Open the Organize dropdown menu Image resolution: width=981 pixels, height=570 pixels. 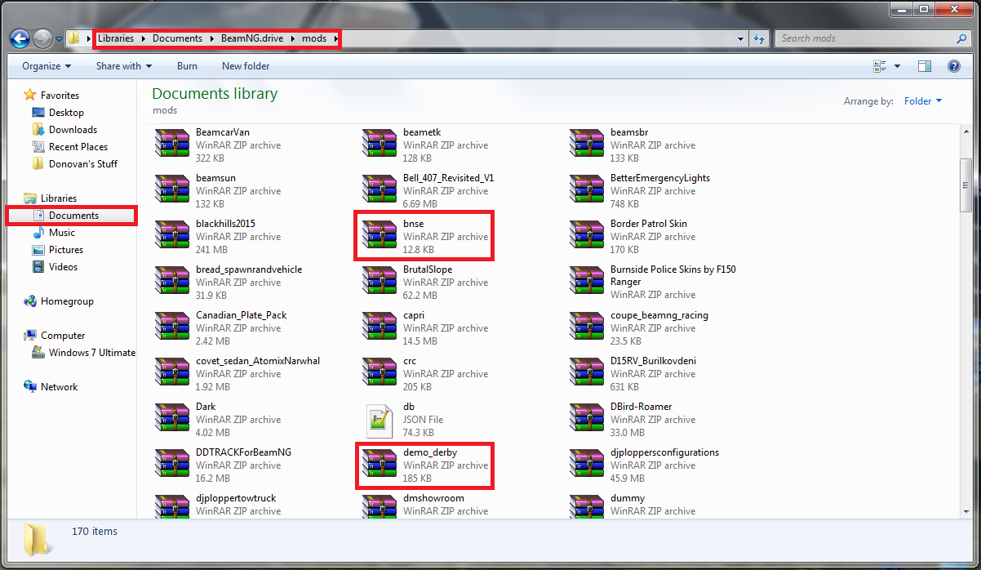pyautogui.click(x=47, y=66)
